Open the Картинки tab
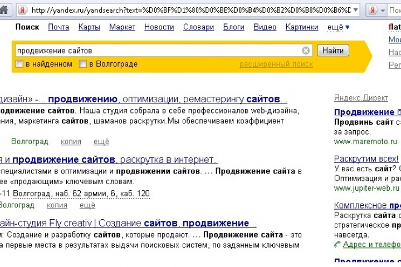The image size is (401, 267). 302,27
